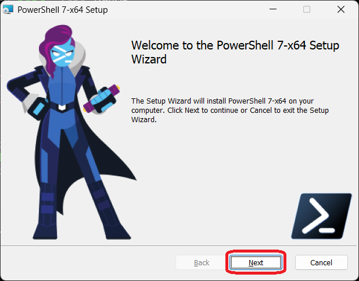Click the installer icon in title bar
This screenshot has width=359, height=281.
pos(8,10)
